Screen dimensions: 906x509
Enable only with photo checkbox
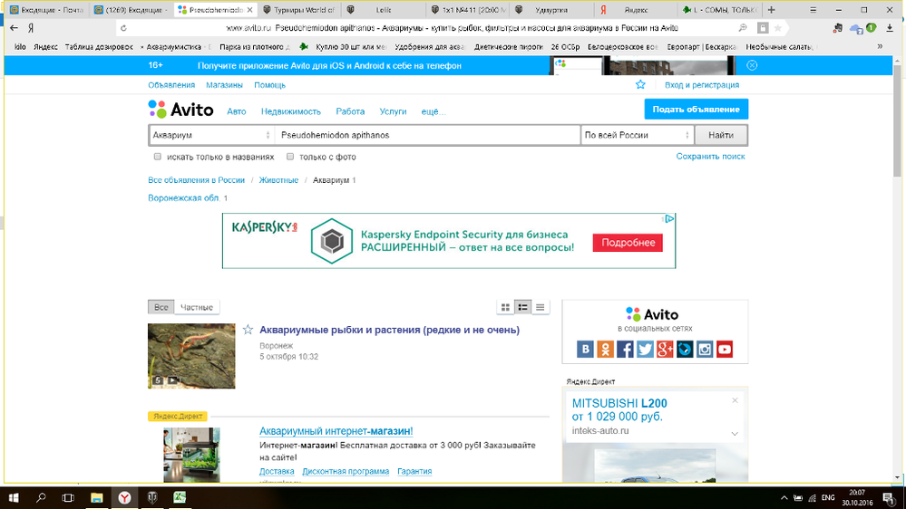(x=290, y=157)
